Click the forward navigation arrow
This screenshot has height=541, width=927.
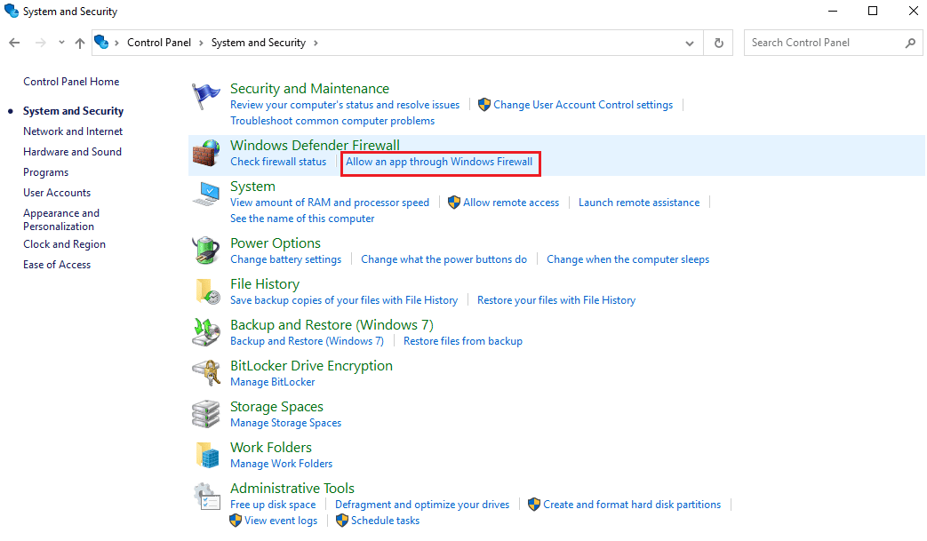coord(40,43)
